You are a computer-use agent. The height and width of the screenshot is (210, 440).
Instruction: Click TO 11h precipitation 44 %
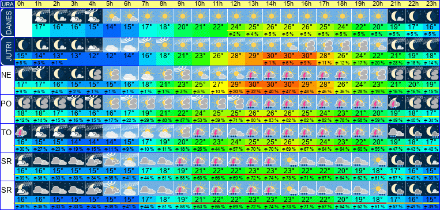pyautogui.click(x=219, y=150)
